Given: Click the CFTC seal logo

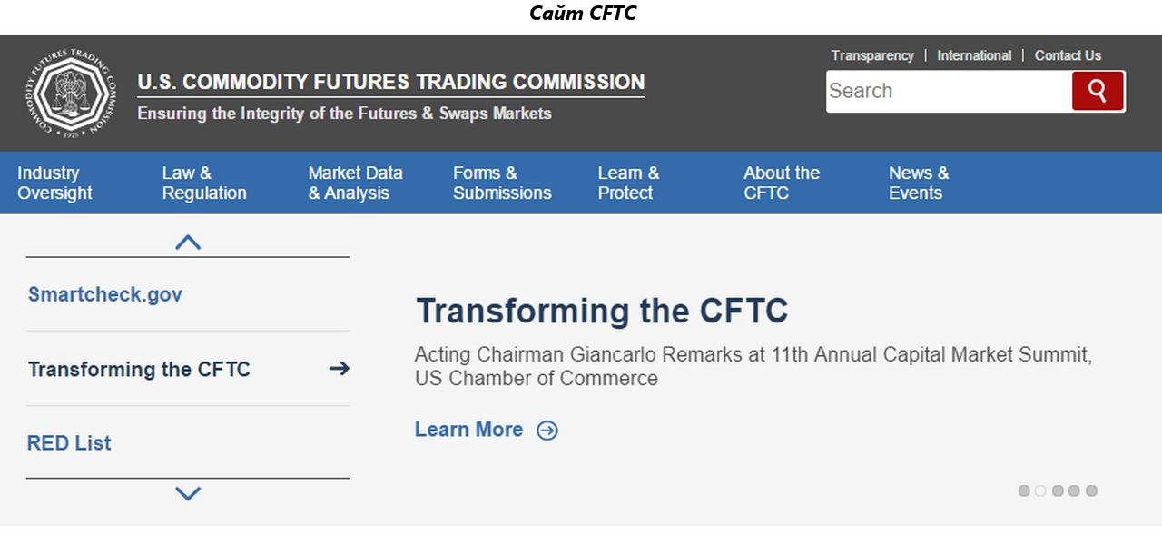Looking at the screenshot, I should 72,94.
